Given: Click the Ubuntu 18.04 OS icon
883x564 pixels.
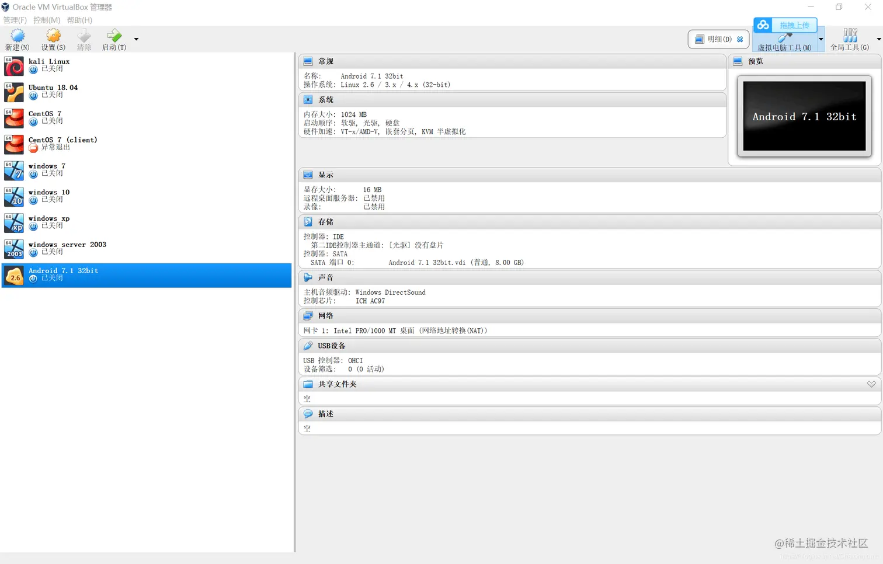Looking at the screenshot, I should pyautogui.click(x=14, y=92).
